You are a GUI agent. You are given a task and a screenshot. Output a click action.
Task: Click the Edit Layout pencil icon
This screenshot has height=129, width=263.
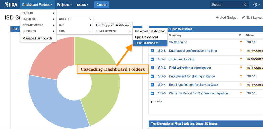click(x=243, y=17)
